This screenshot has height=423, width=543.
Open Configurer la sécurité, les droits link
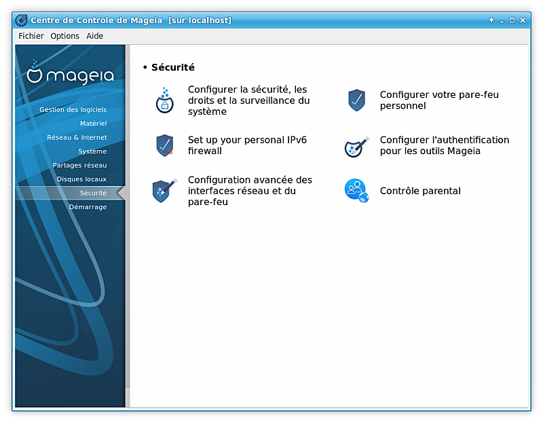[x=249, y=100]
